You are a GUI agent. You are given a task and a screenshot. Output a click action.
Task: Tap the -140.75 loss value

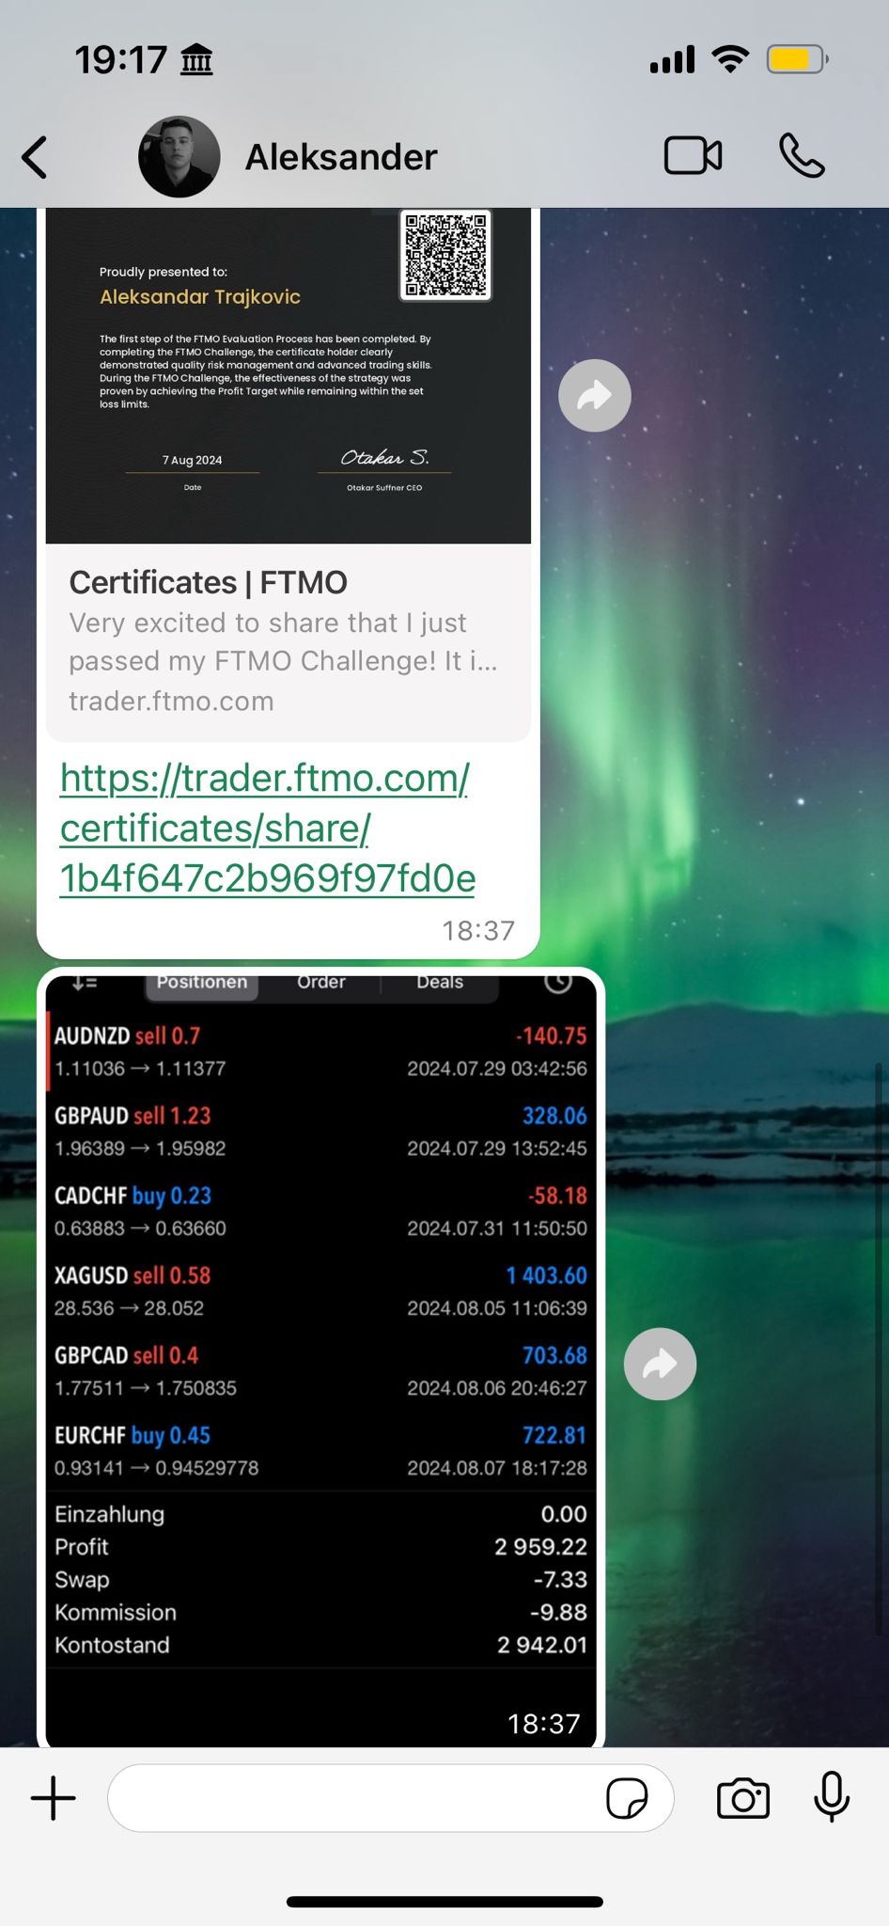(x=551, y=1036)
